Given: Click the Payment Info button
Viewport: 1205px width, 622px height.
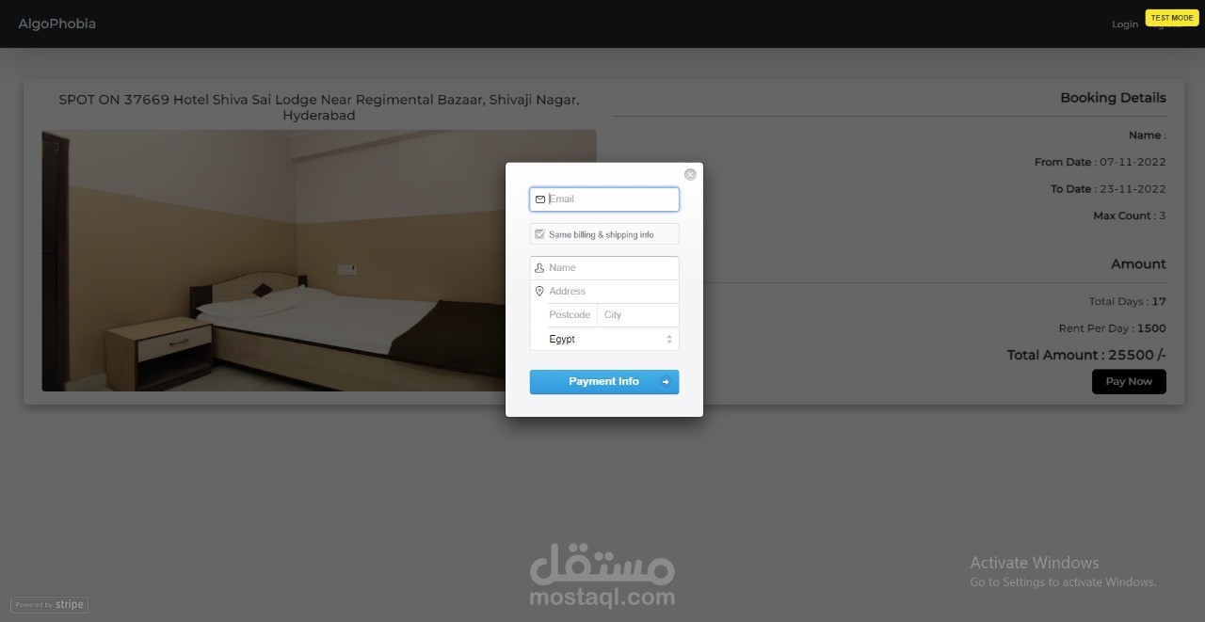Looking at the screenshot, I should 604,382.
